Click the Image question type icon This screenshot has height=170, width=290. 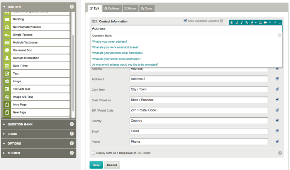[7, 81]
